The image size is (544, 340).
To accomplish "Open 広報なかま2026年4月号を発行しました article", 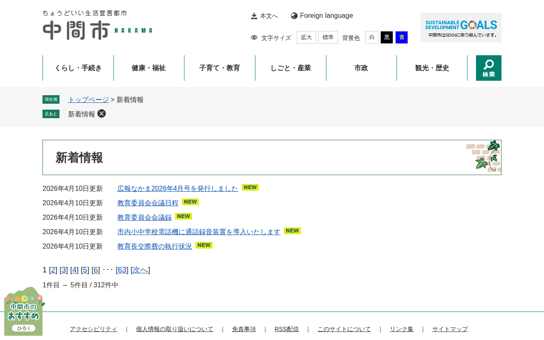I will pos(178,188).
